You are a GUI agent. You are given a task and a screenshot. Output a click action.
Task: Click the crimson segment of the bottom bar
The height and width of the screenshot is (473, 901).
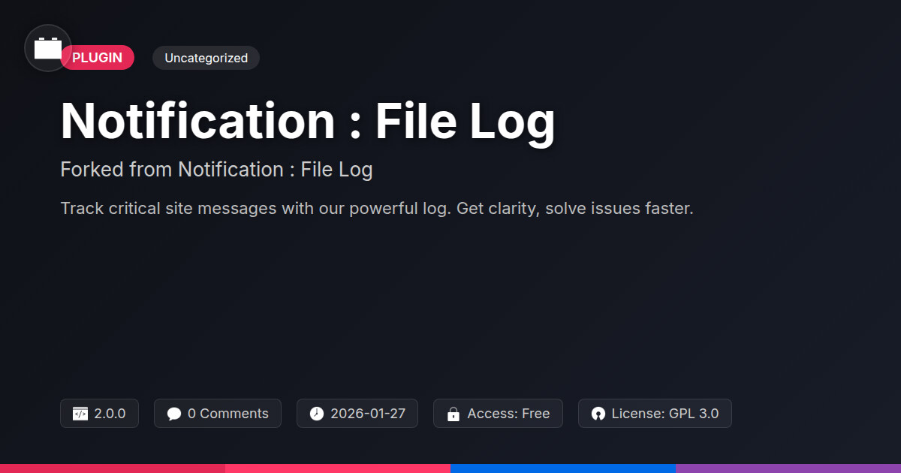tap(113, 468)
